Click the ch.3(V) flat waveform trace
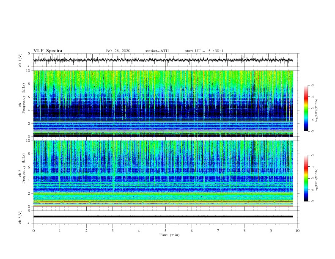This screenshot has height=259, width=335. [x=163, y=217]
